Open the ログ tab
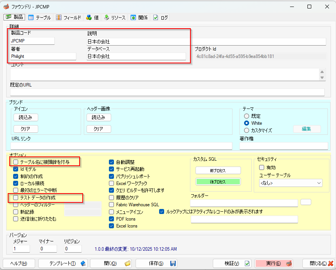Image resolution: width=336 pixels, height=270 pixels. pos(161,17)
